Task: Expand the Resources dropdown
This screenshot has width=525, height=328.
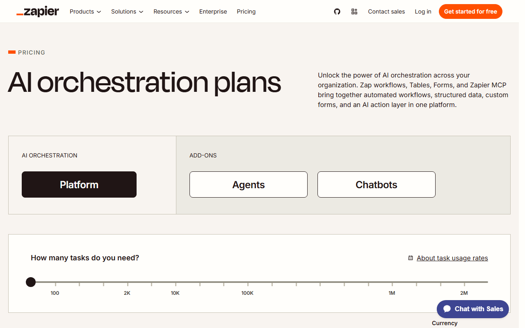Action: click(171, 11)
